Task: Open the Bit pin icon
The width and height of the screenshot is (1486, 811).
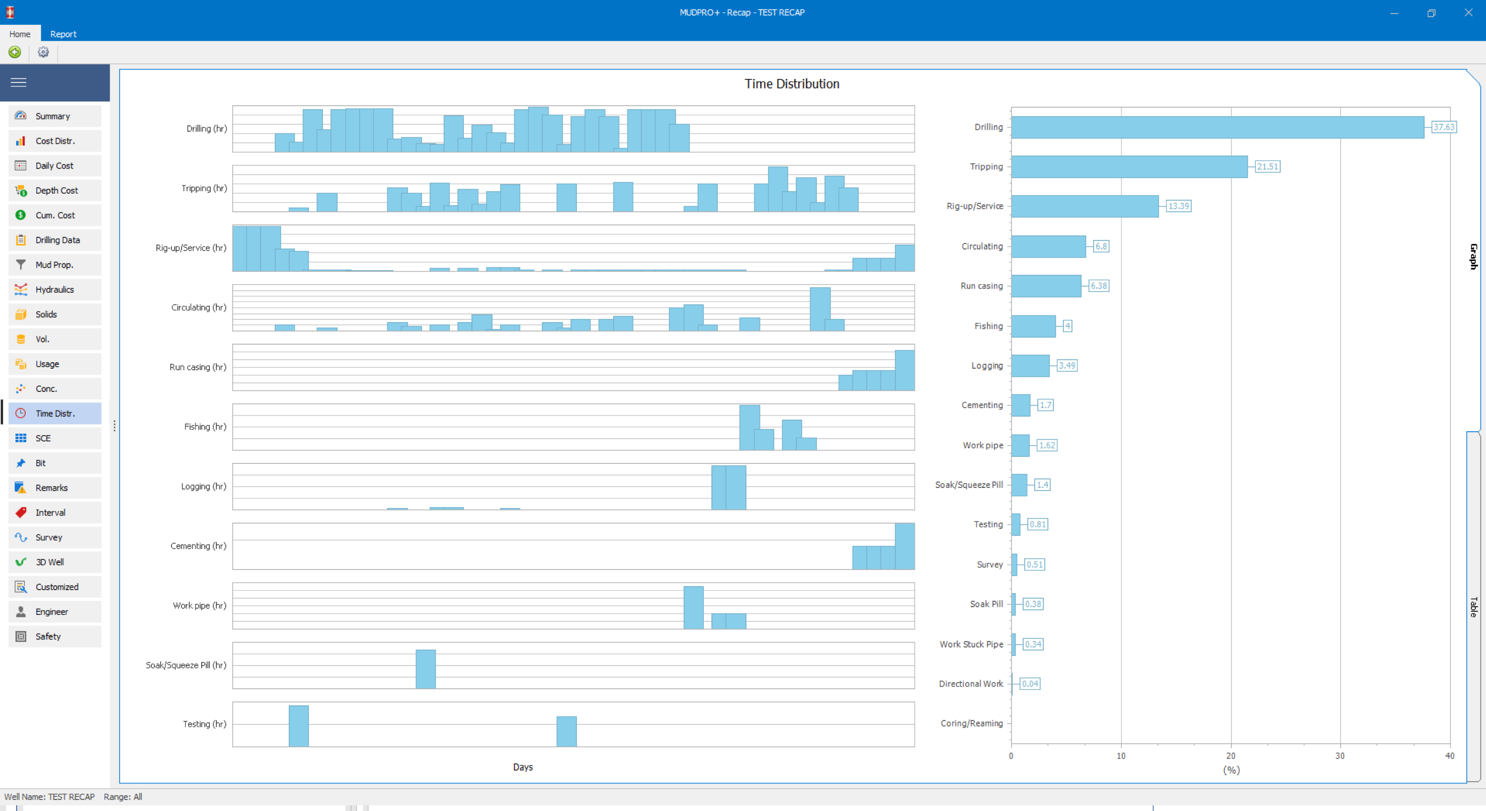Action: click(x=21, y=463)
